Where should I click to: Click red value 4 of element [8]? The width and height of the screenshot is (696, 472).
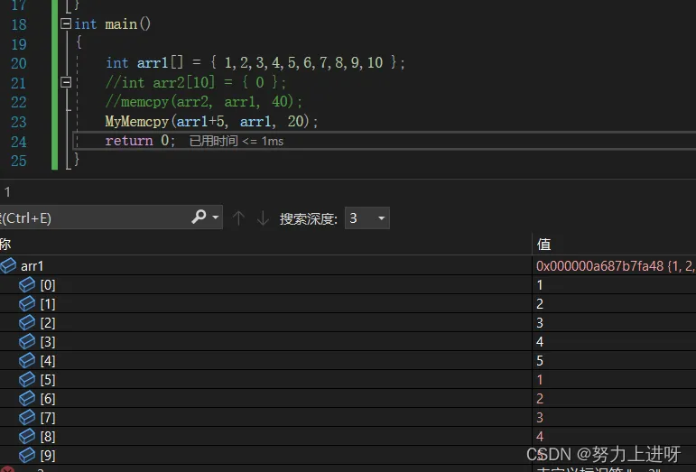coord(540,437)
